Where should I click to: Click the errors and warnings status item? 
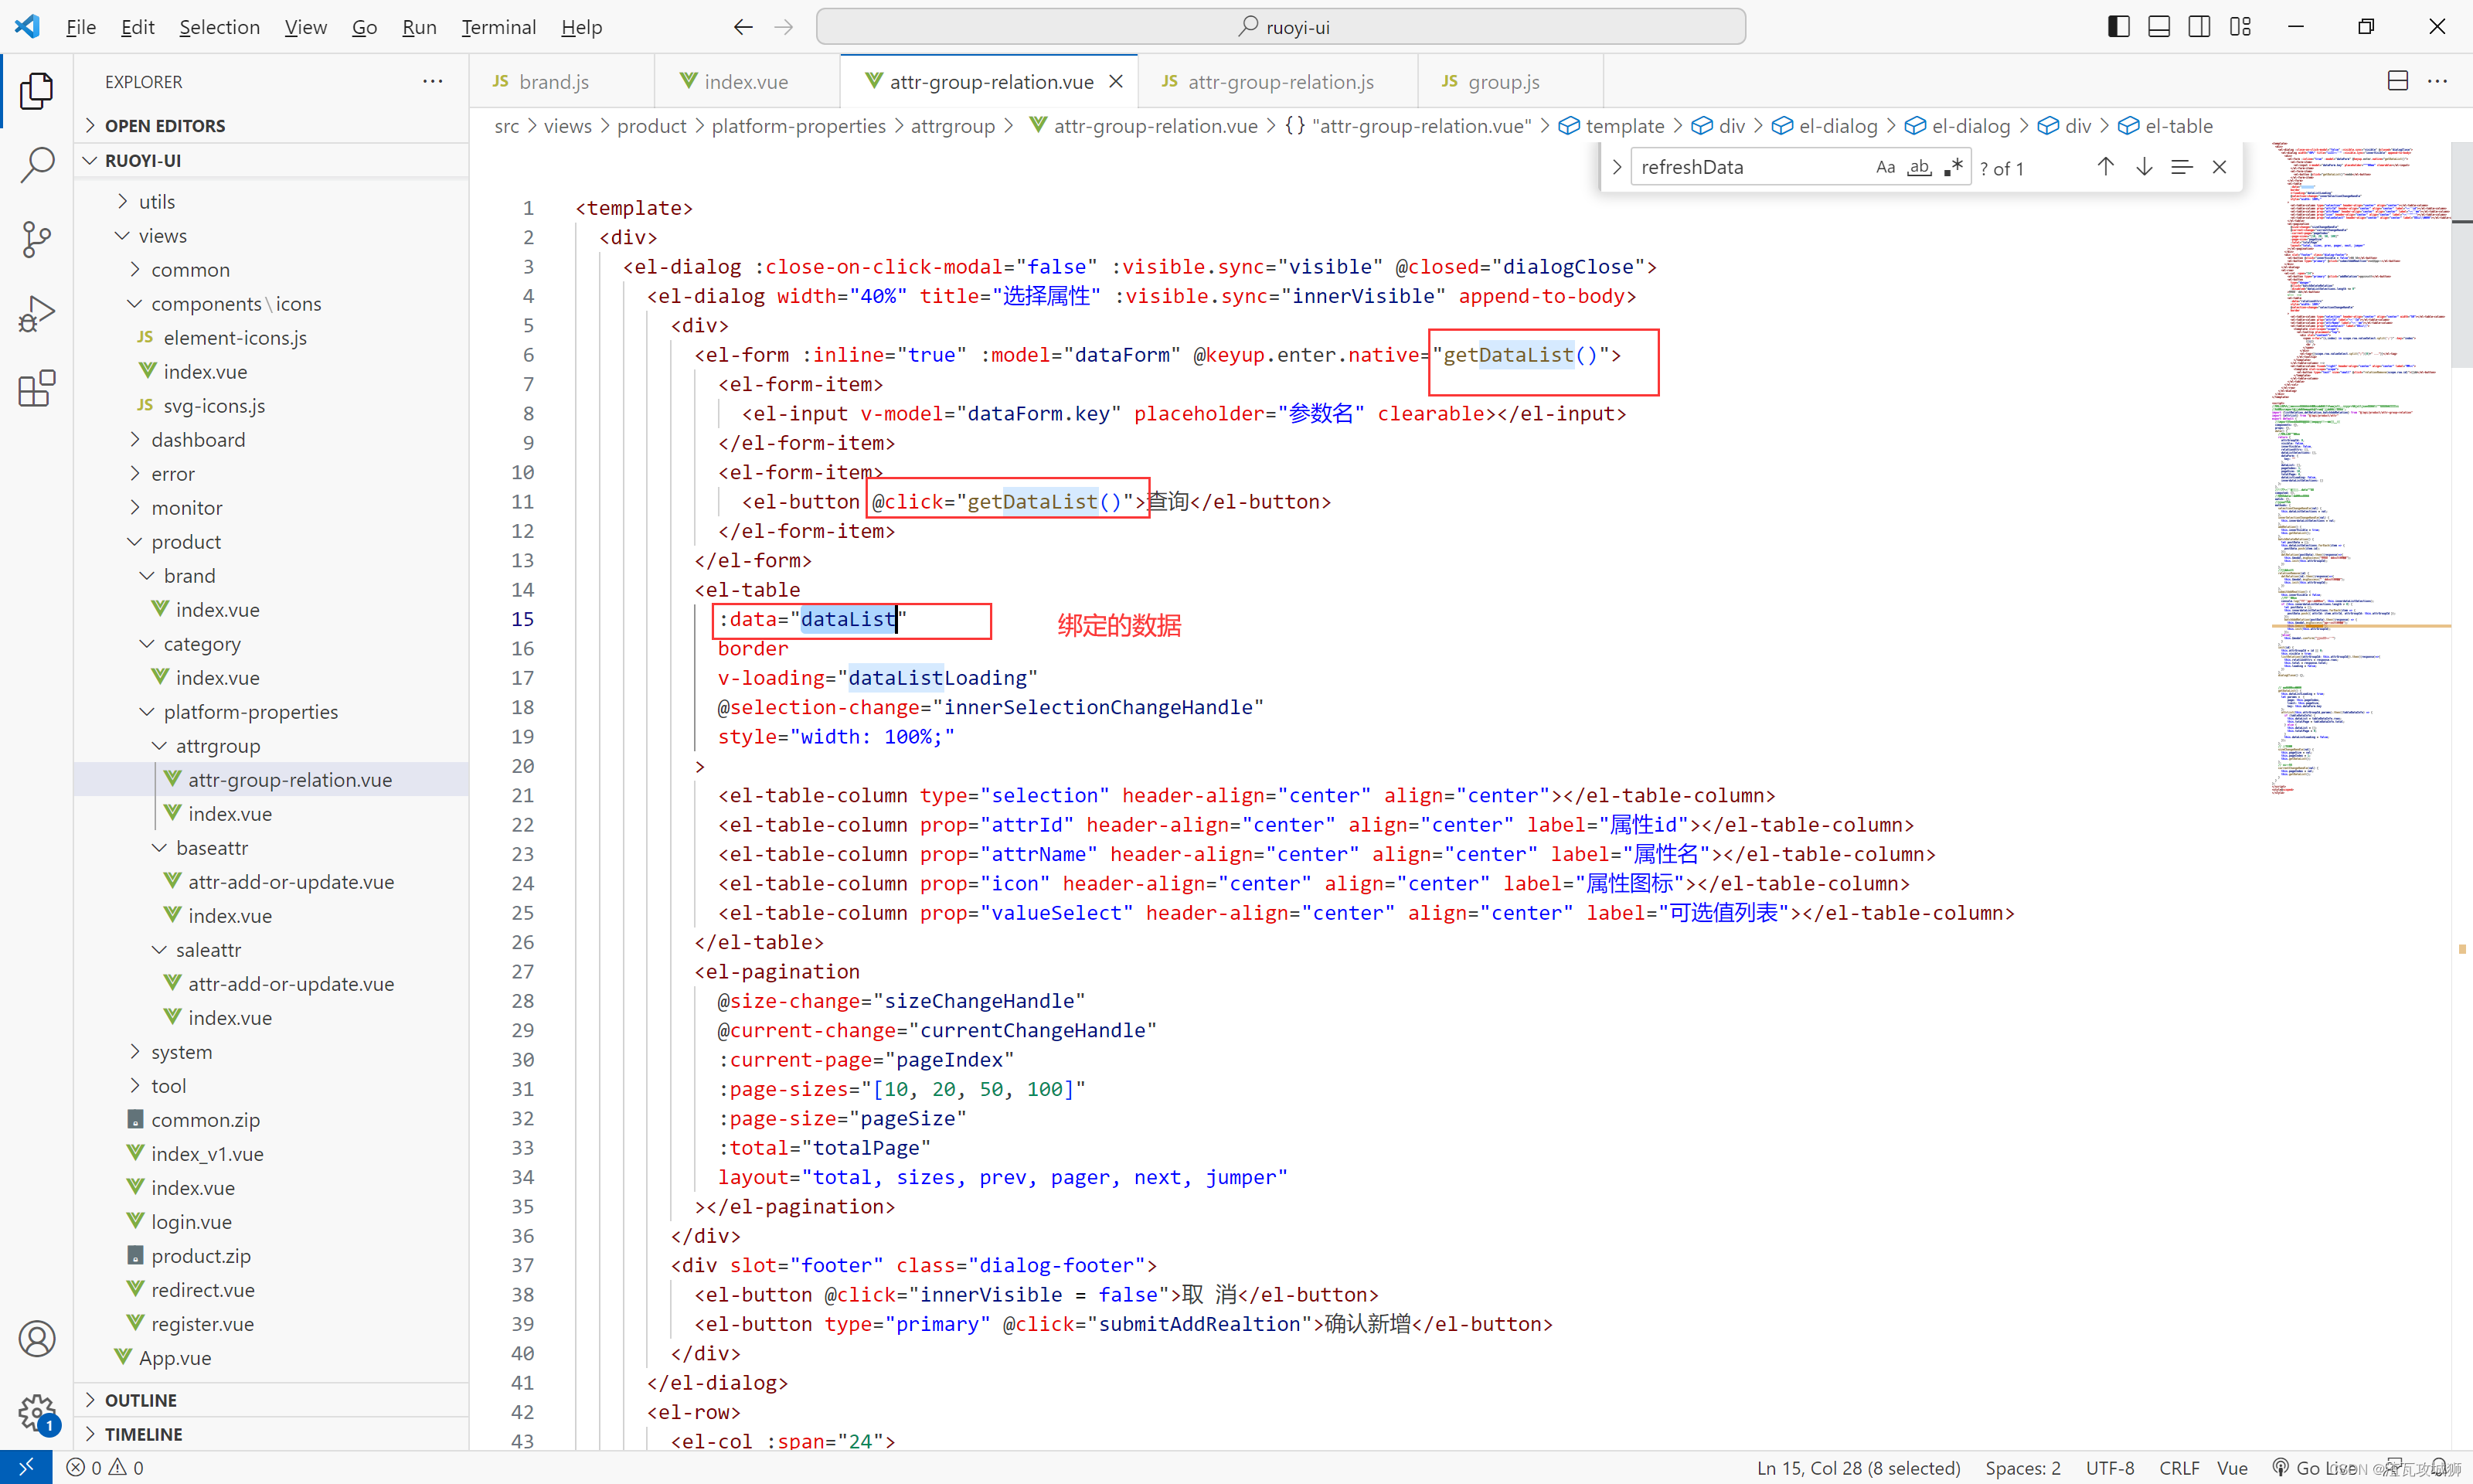click(x=105, y=1467)
